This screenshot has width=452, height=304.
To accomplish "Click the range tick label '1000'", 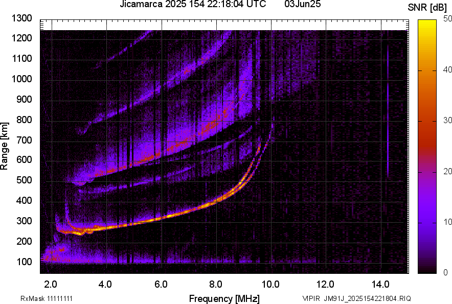I will tap(21, 79).
